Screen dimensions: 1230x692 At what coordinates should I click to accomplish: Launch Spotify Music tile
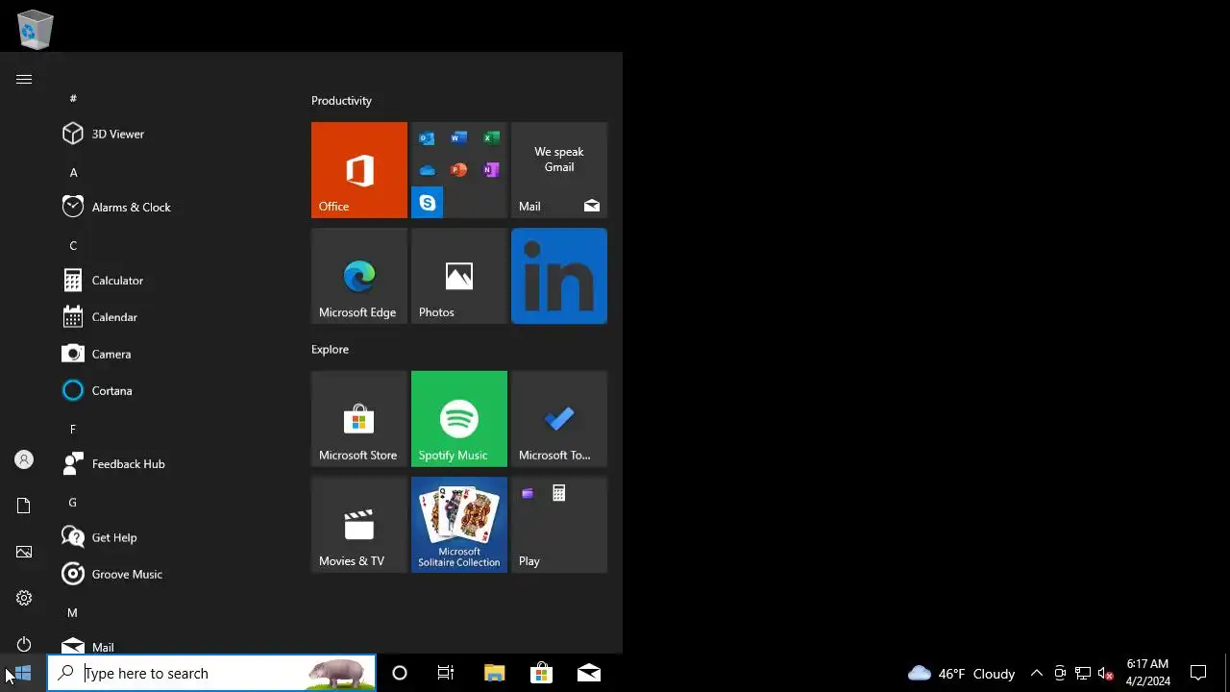pos(459,419)
